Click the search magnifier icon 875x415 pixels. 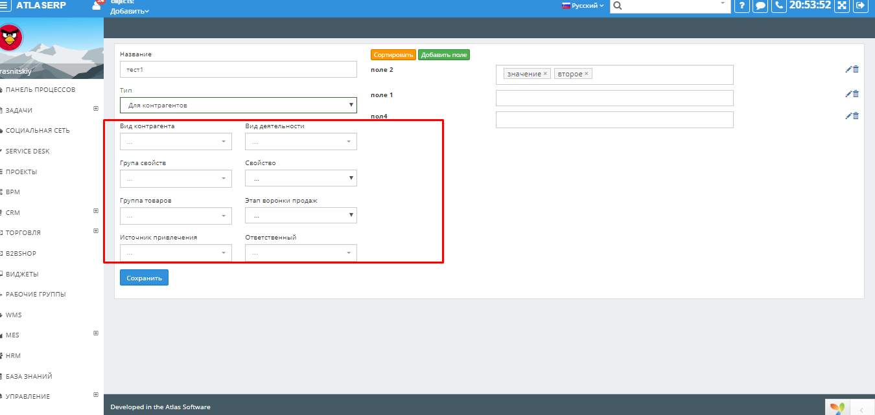click(618, 5)
